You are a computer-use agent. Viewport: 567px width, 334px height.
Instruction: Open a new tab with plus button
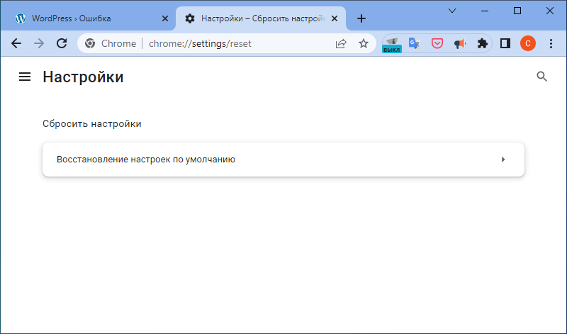tap(361, 18)
